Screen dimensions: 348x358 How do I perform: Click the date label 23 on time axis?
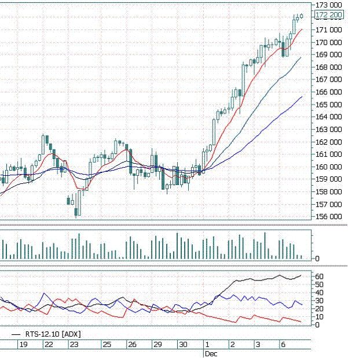[x=74, y=345]
